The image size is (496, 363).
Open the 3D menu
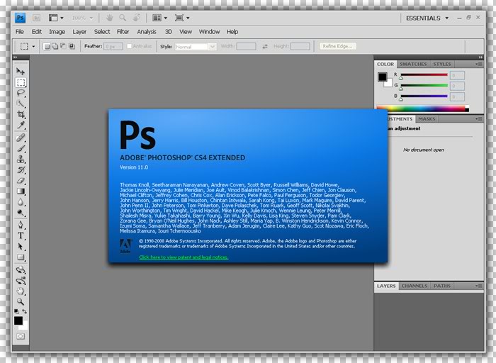[x=169, y=32]
